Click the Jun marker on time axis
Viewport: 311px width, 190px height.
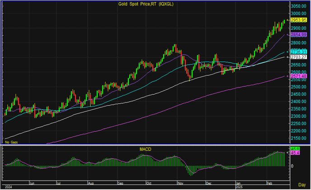tap(32, 184)
